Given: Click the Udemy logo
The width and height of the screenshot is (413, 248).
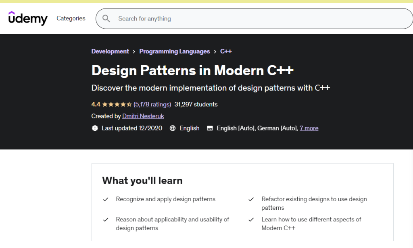Looking at the screenshot, I should point(27,19).
